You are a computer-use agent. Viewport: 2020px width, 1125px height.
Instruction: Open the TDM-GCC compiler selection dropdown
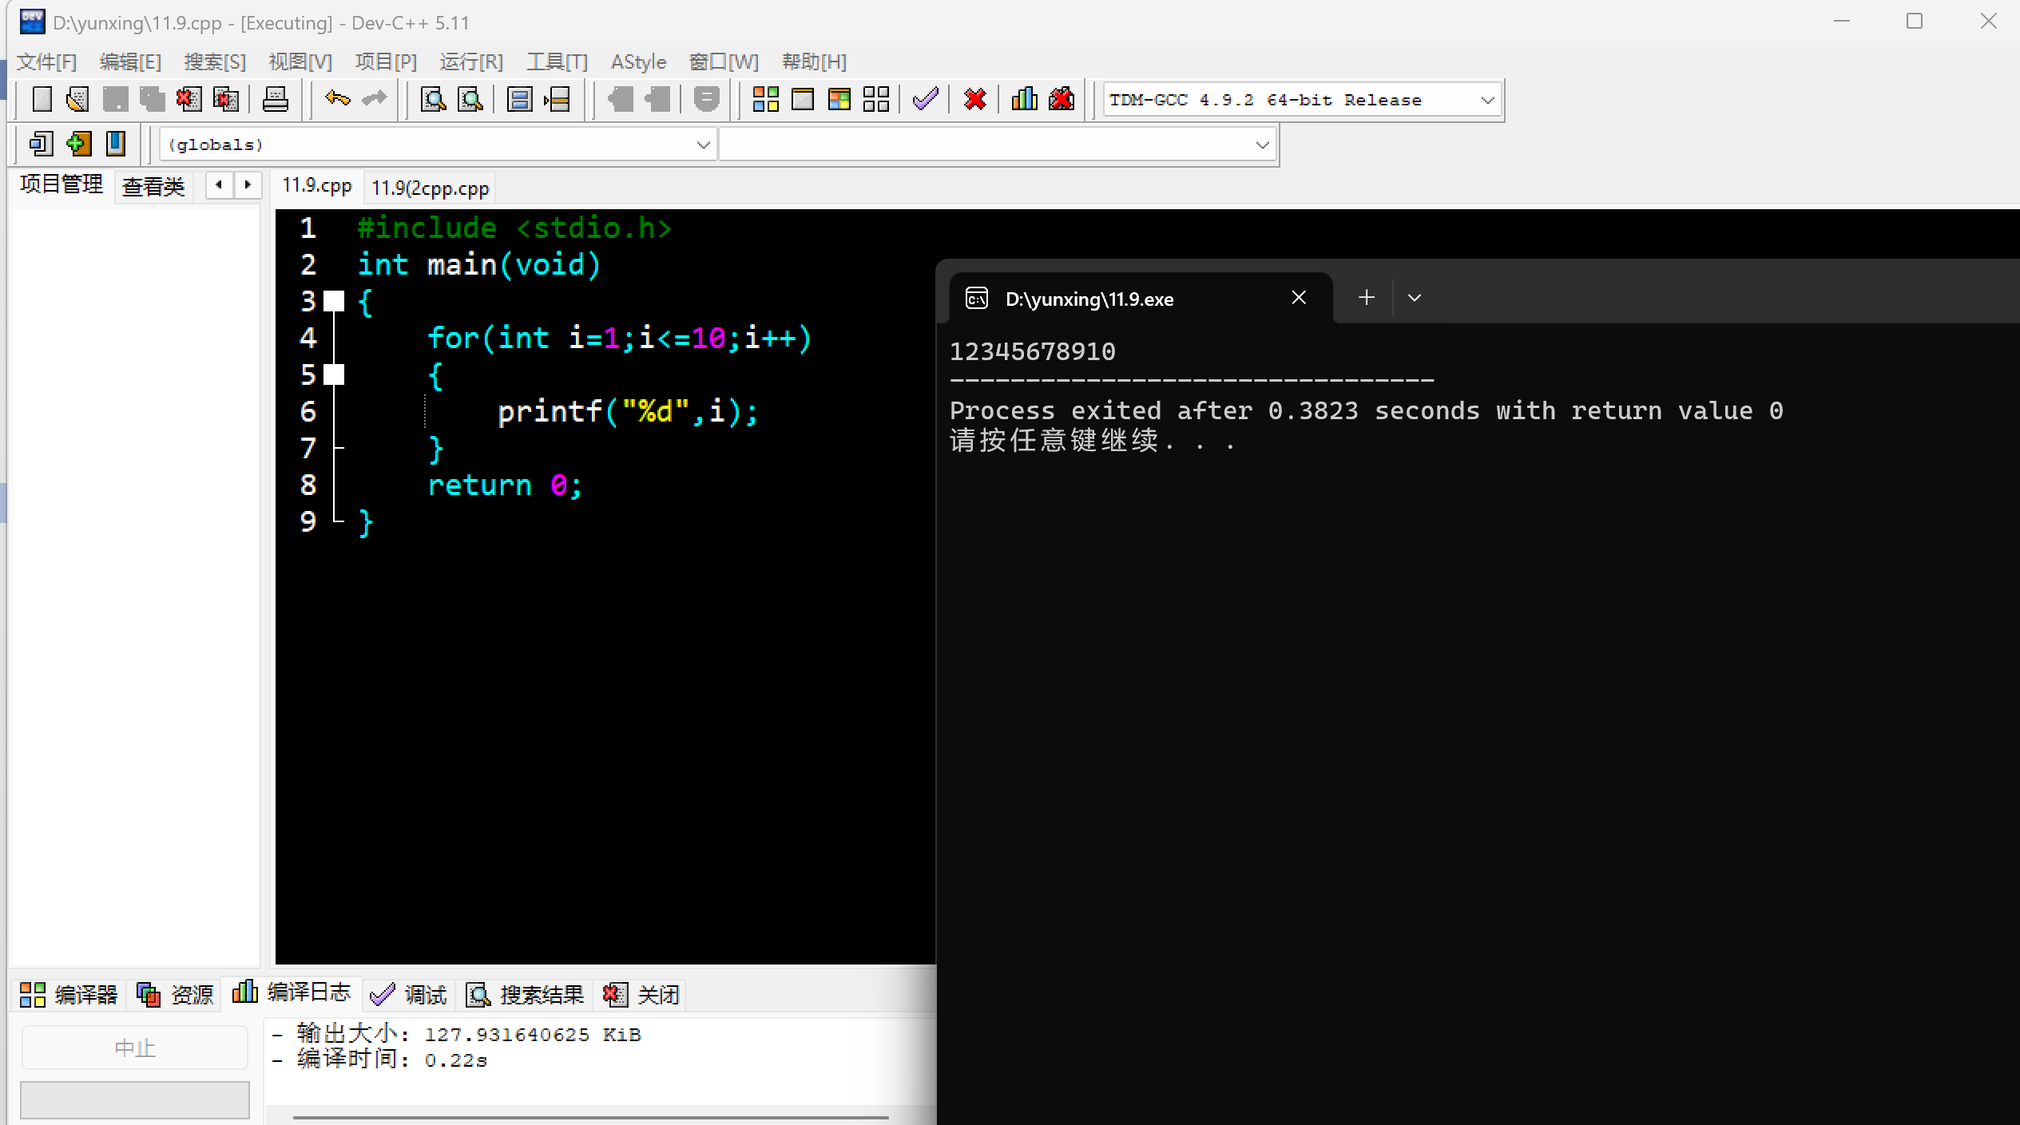pos(1487,100)
